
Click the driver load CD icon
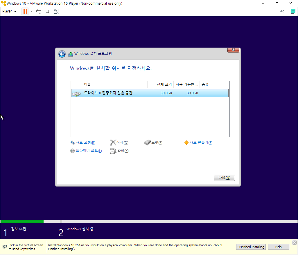tap(72, 151)
